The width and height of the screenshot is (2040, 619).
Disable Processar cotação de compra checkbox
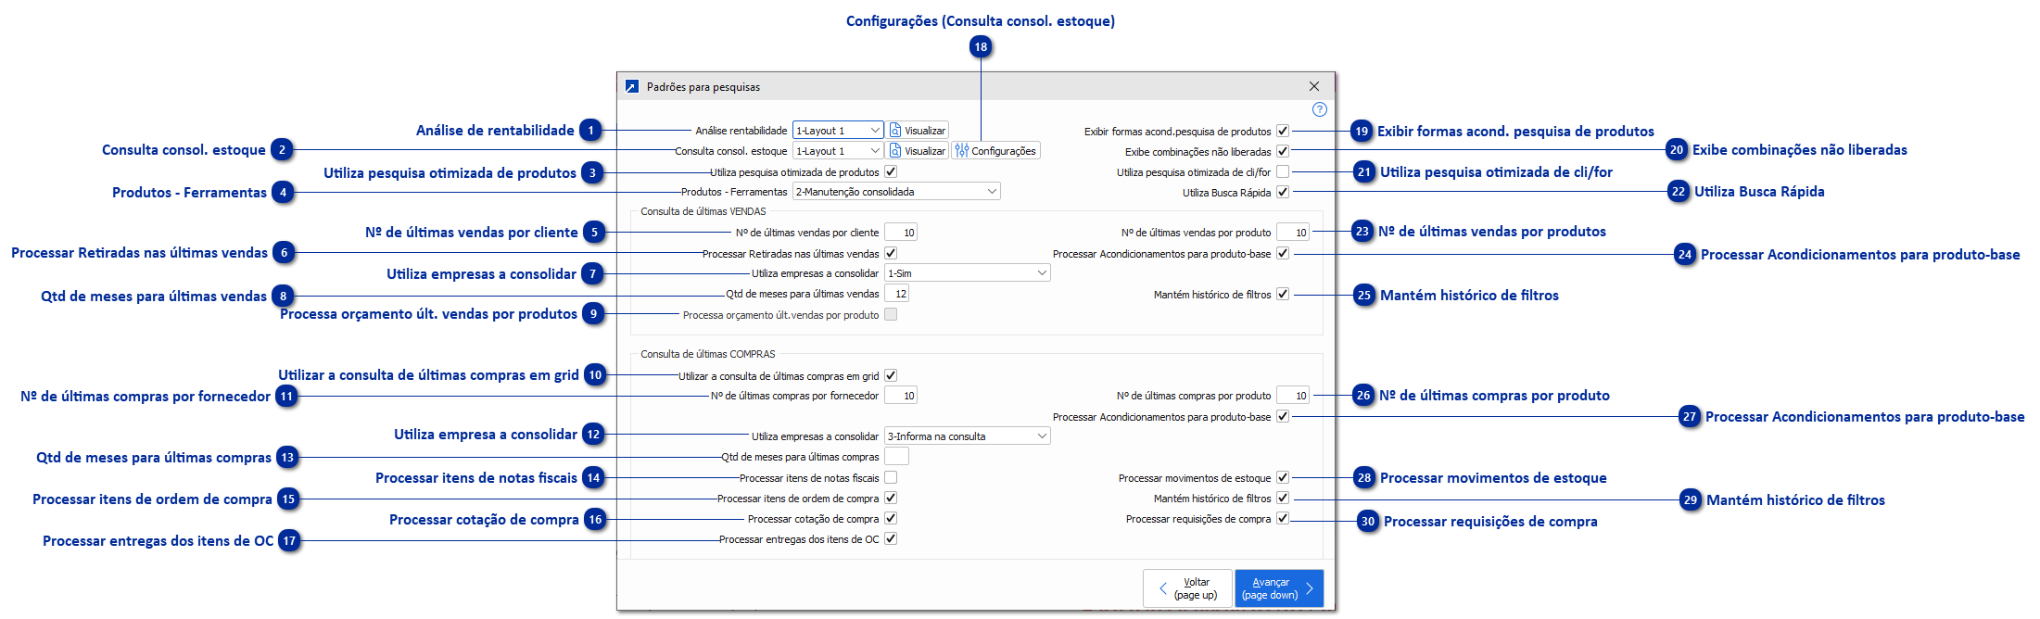[891, 519]
